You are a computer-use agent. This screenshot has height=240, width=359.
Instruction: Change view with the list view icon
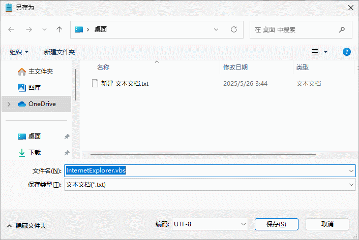[x=315, y=52]
